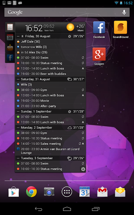Open Chrome browser from the dock

[31, 191]
